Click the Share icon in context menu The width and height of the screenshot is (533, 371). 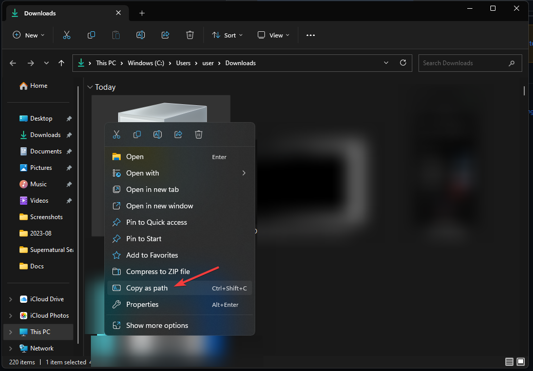click(178, 134)
